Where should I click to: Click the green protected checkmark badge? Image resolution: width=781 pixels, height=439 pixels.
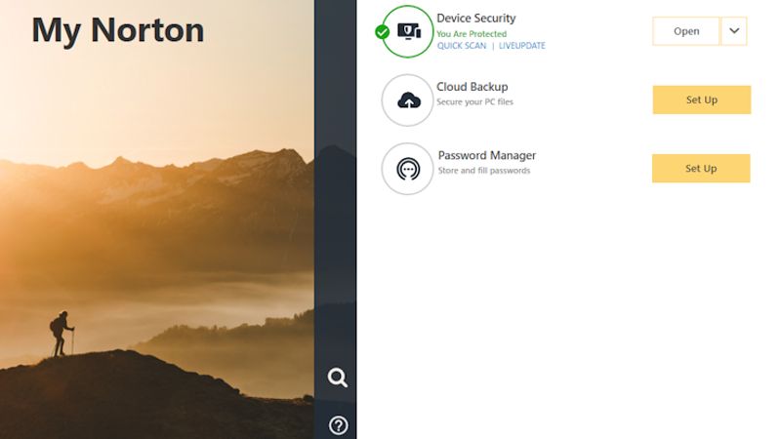(x=382, y=32)
